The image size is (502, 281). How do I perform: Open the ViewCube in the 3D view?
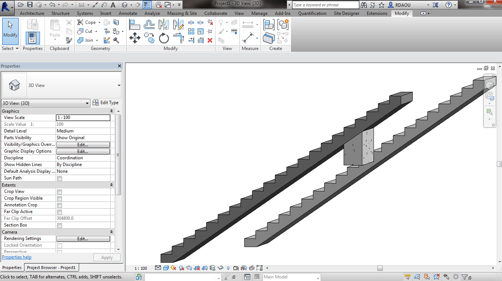[489, 85]
